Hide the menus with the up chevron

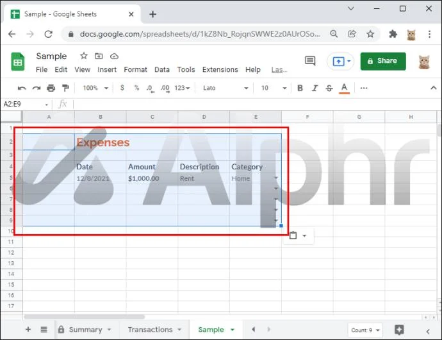pos(434,88)
